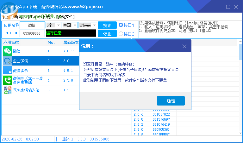Click the 企业微信 app icon

click(x=8, y=61)
